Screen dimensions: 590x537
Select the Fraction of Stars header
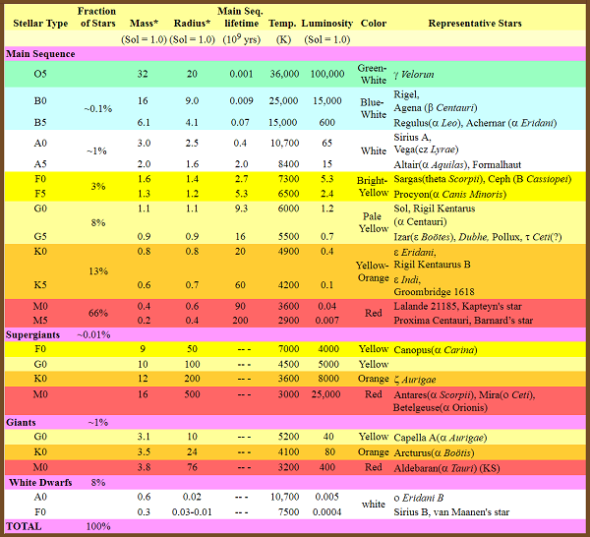tap(97, 17)
